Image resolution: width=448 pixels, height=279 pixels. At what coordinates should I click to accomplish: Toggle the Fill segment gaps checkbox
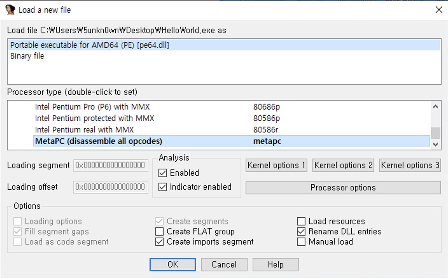click(x=18, y=232)
